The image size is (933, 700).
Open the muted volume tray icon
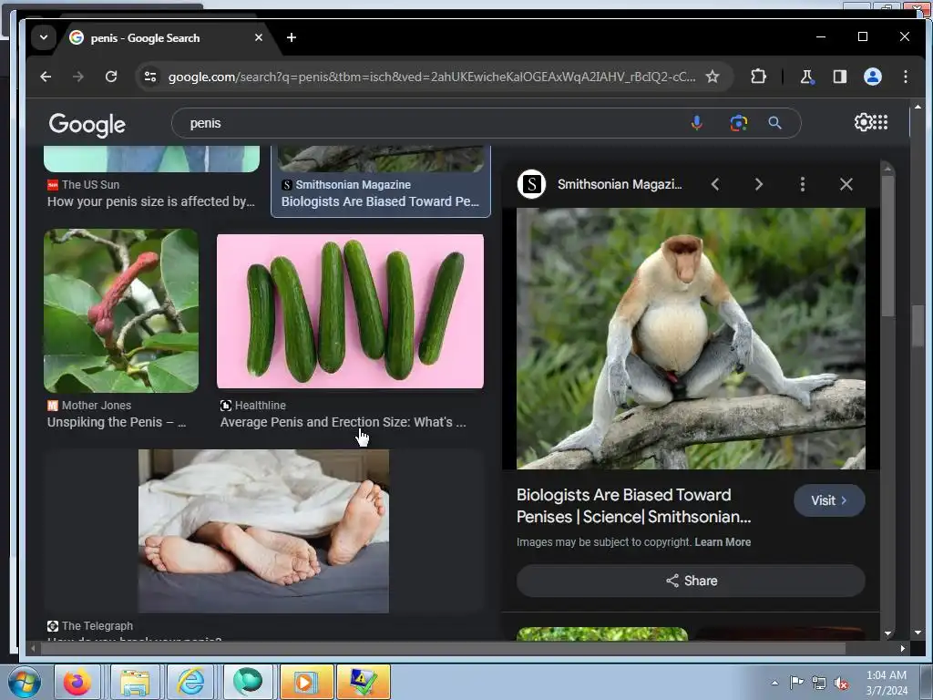tap(841, 684)
